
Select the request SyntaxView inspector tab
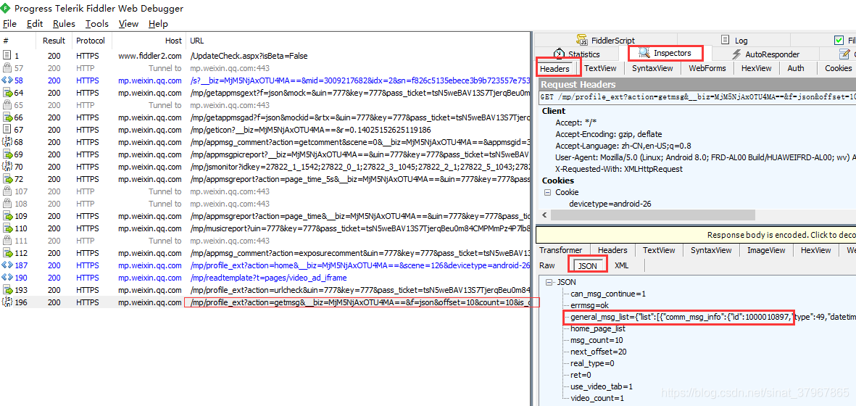pyautogui.click(x=652, y=68)
